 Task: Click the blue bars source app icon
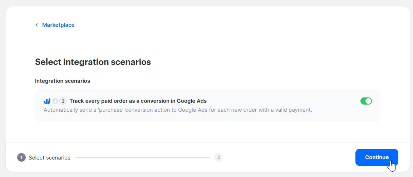point(47,101)
